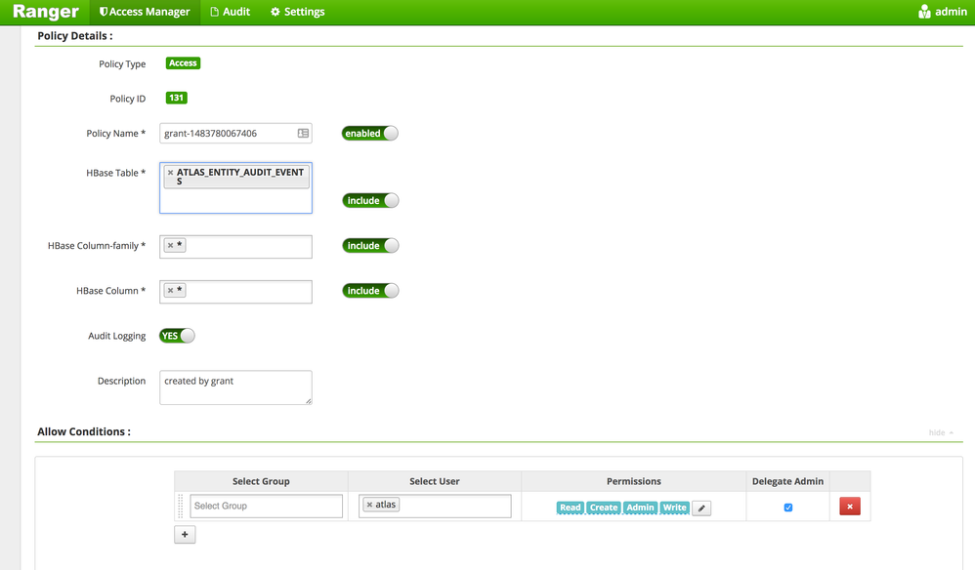Toggle HBase Column include switch

point(370,291)
